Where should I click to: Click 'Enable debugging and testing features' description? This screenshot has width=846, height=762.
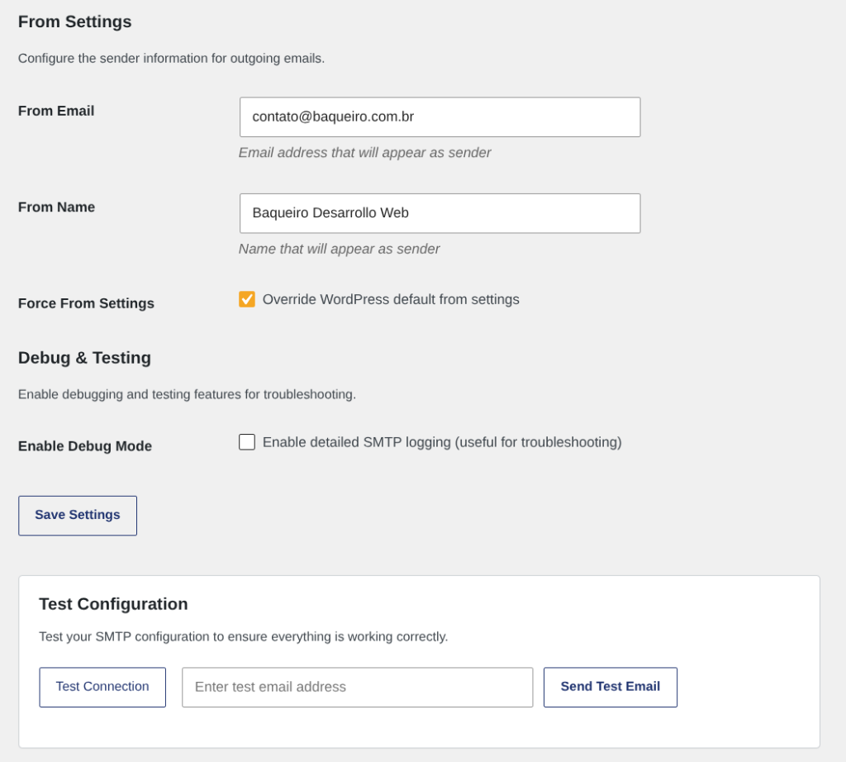(x=188, y=394)
